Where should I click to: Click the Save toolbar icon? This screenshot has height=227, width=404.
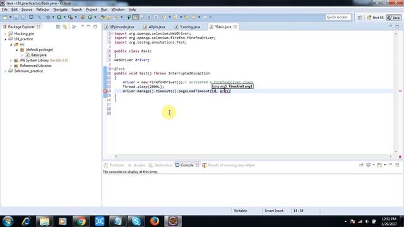pos(16,17)
